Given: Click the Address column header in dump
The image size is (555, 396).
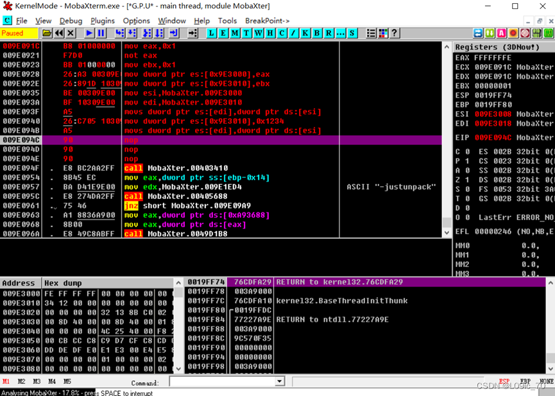Looking at the screenshot, I should coord(21,283).
